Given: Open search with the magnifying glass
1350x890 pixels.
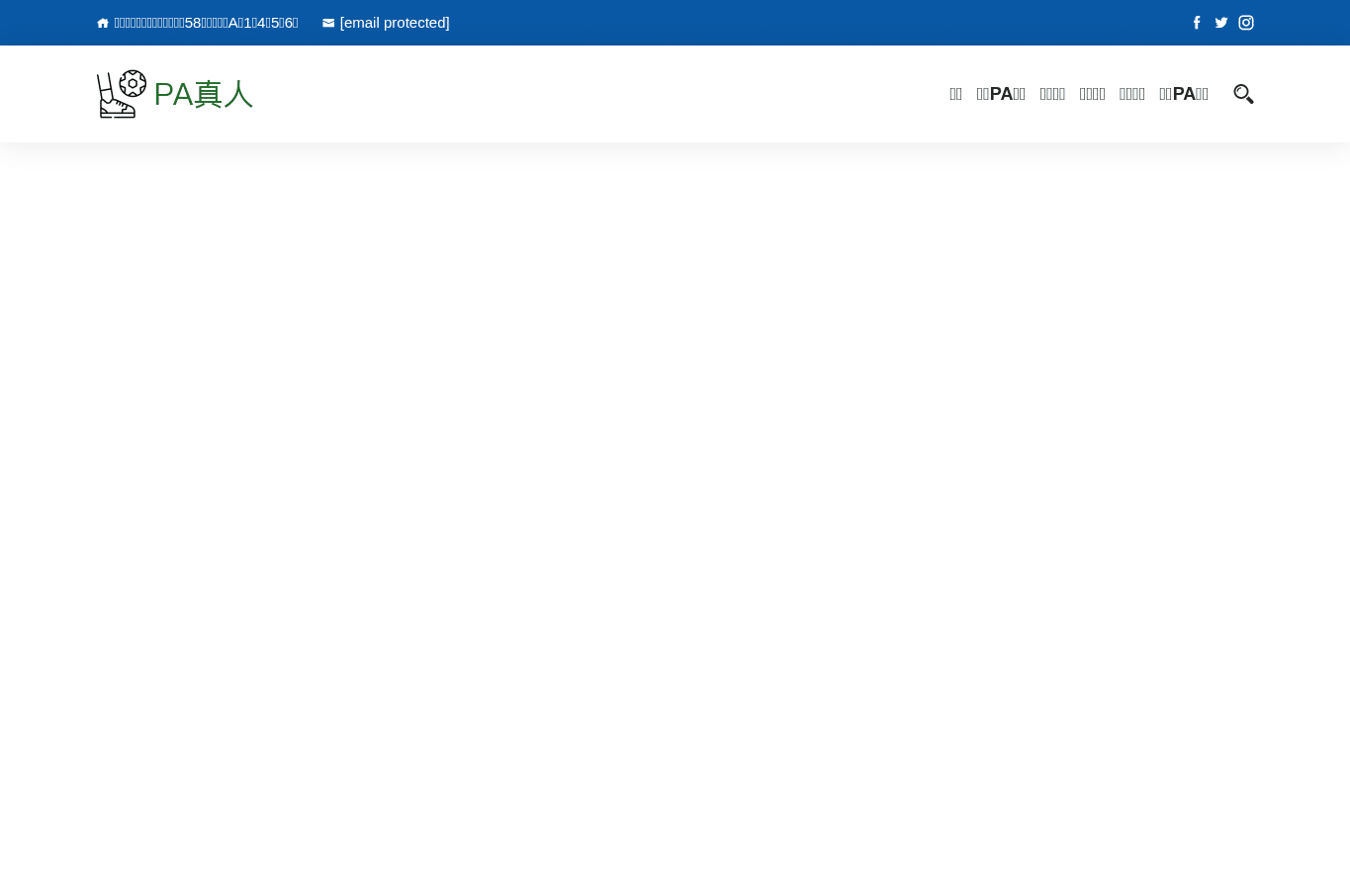Looking at the screenshot, I should 1243,94.
